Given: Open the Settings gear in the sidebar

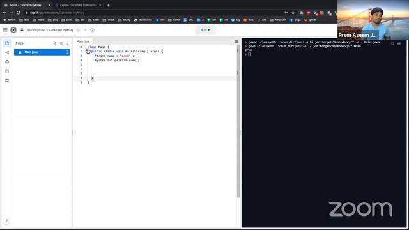Looking at the screenshot, I should tap(7, 80).
